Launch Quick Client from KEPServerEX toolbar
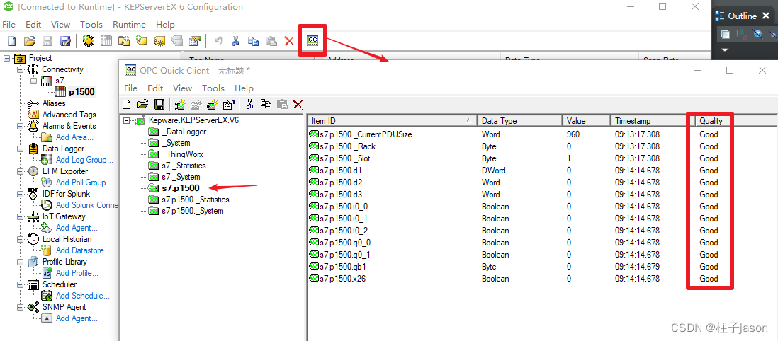The image size is (778, 341). click(312, 40)
